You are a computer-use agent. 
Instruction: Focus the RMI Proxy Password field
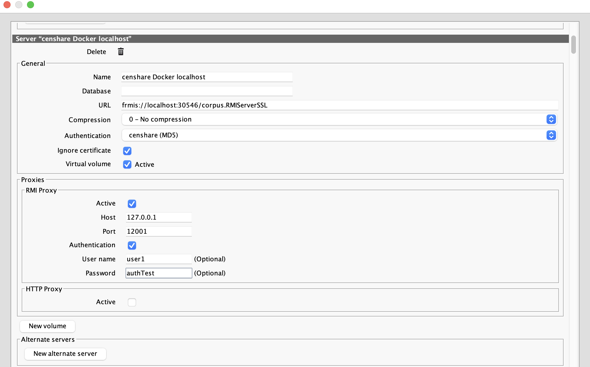tap(159, 273)
